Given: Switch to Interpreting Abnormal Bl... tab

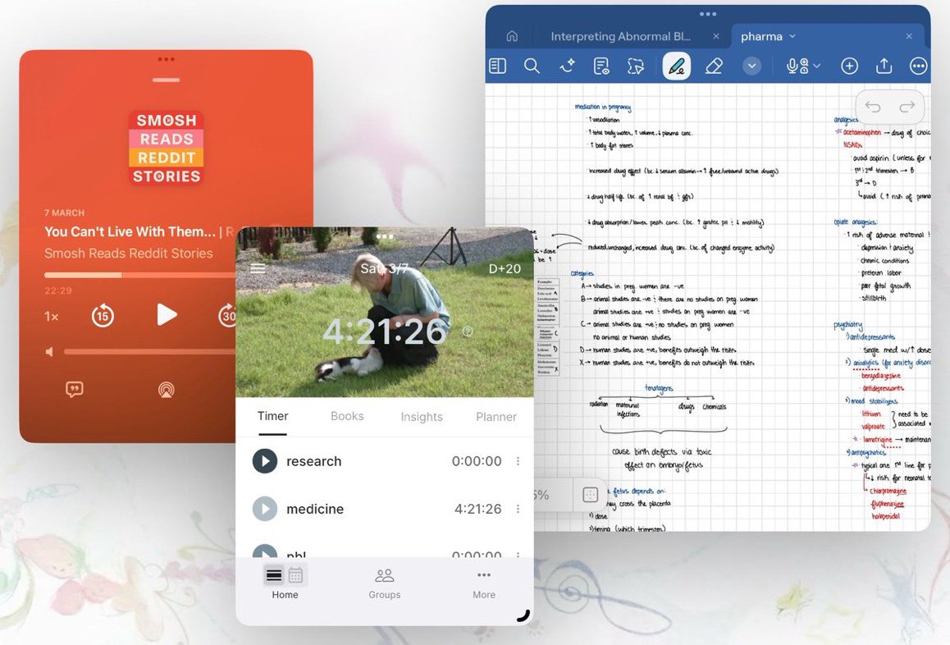Looking at the screenshot, I should click(x=620, y=36).
